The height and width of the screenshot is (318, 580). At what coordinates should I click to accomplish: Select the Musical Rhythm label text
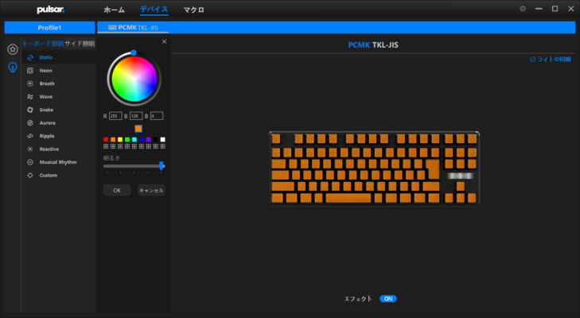point(58,162)
